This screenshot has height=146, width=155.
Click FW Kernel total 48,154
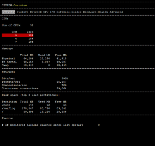coord(28,62)
